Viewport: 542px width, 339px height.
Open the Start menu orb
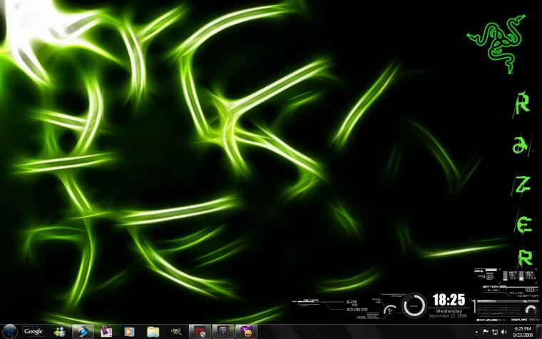[9, 331]
